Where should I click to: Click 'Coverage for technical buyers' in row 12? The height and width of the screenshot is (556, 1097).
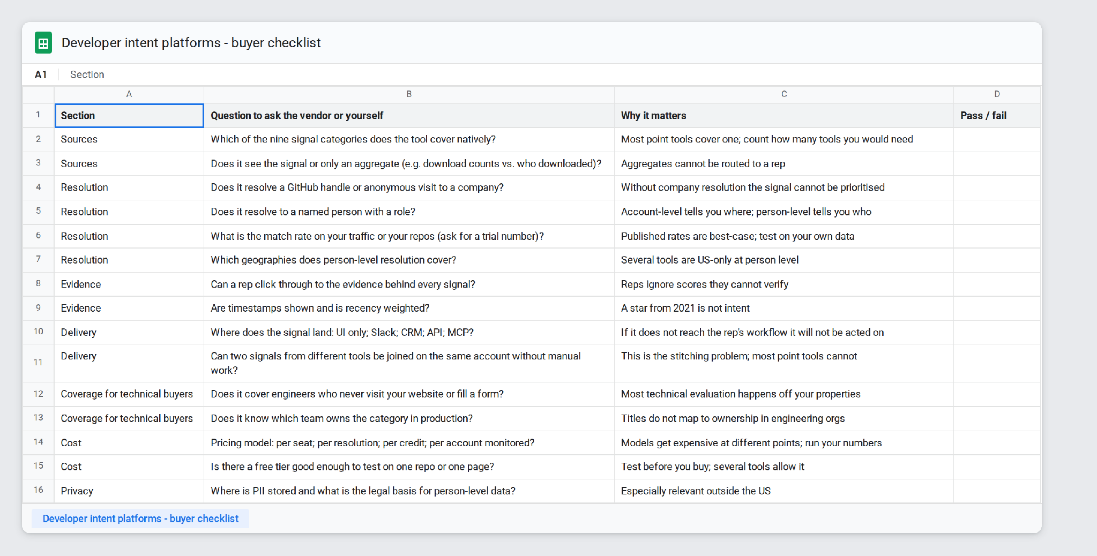[129, 394]
